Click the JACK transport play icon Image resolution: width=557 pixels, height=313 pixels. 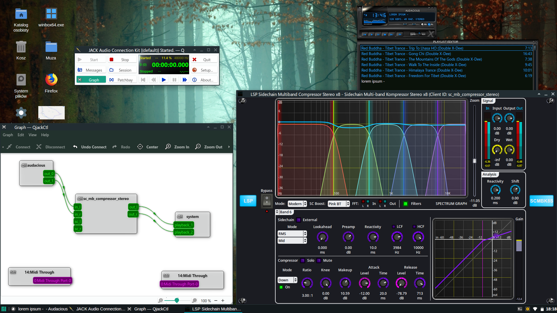(164, 80)
